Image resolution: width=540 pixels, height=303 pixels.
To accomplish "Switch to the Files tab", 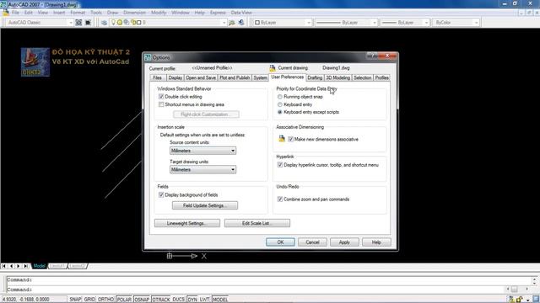I will 158,77.
